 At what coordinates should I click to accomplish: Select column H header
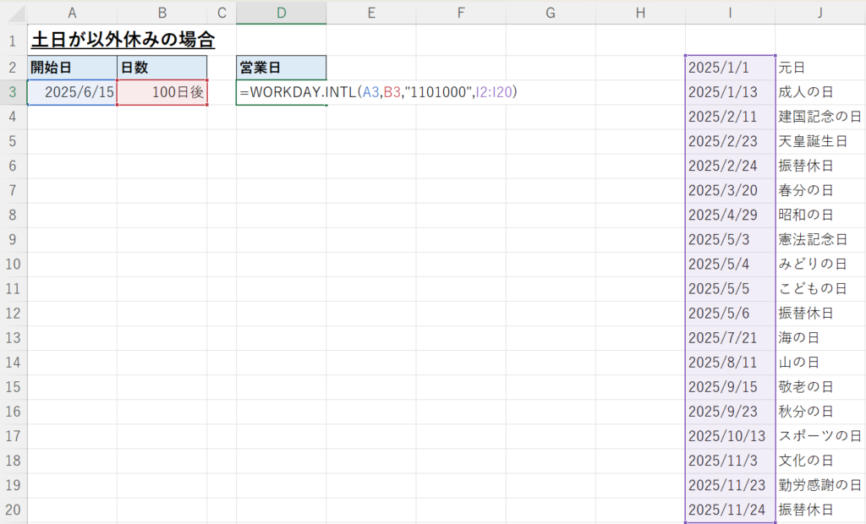pyautogui.click(x=640, y=13)
